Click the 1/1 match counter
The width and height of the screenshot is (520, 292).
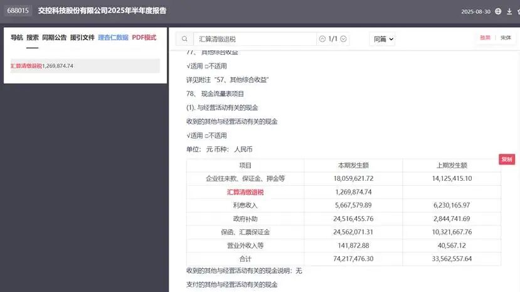tap(332, 39)
